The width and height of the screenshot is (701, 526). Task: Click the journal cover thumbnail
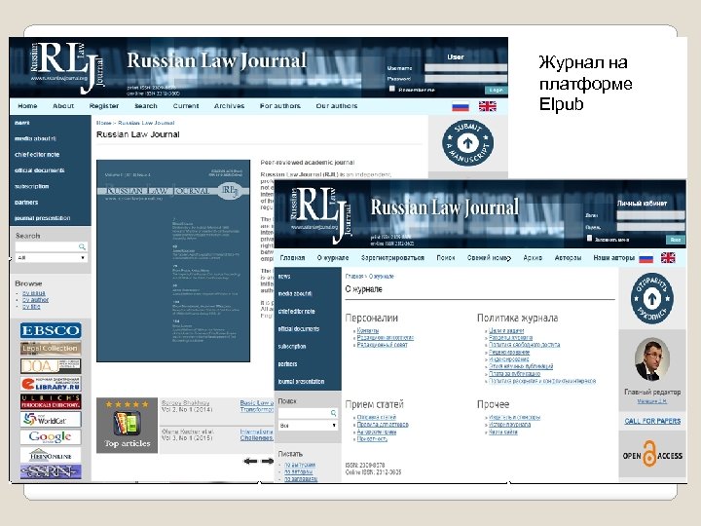(173, 261)
